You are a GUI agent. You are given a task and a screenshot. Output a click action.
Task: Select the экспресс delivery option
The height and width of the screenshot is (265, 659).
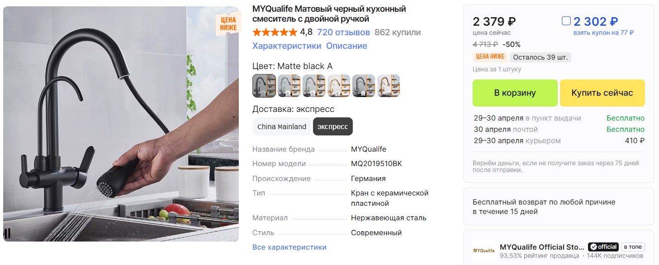click(x=333, y=126)
